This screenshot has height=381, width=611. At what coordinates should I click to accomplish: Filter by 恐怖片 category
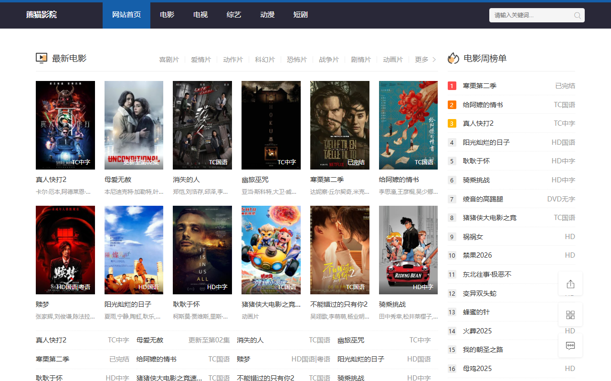(x=297, y=60)
